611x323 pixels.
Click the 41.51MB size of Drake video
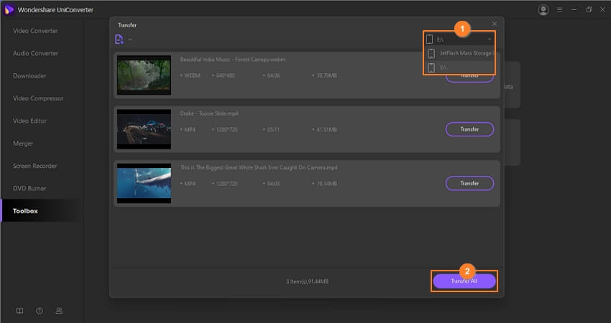[326, 130]
